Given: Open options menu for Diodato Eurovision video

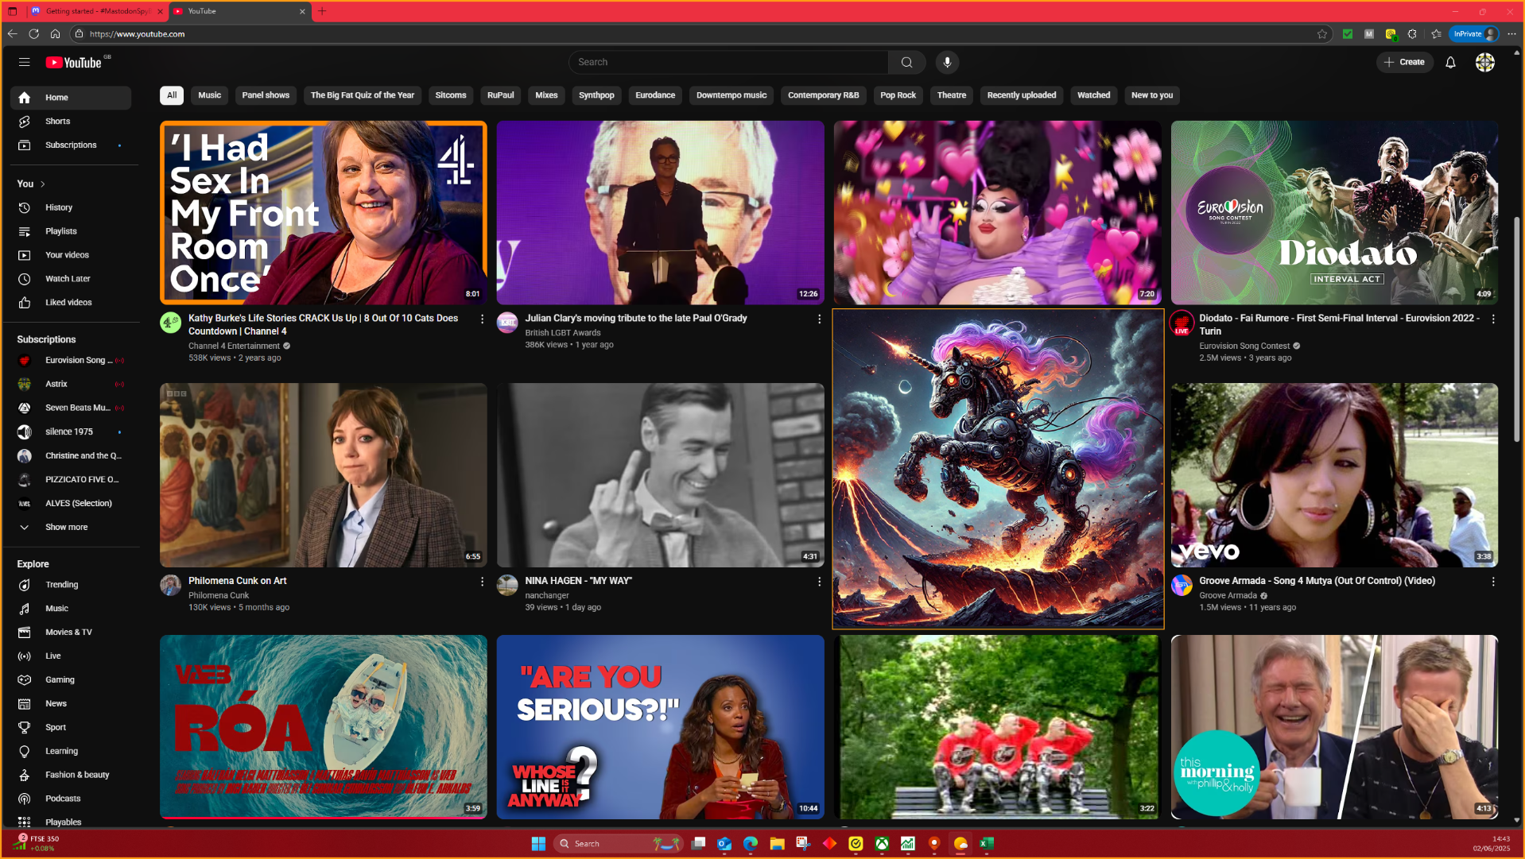Looking at the screenshot, I should 1493,319.
